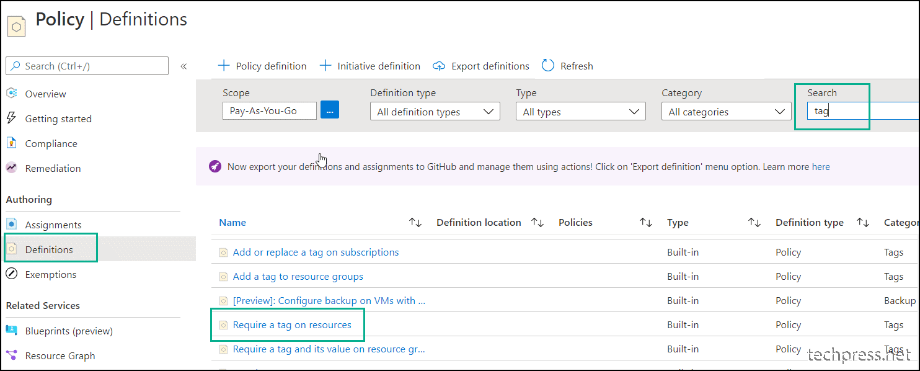The height and width of the screenshot is (371, 920).
Task: Click the Getting started lightning icon
Action: point(11,118)
